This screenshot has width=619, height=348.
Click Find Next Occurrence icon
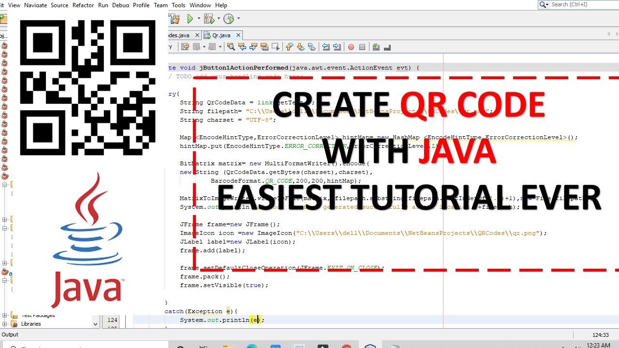coord(253,47)
